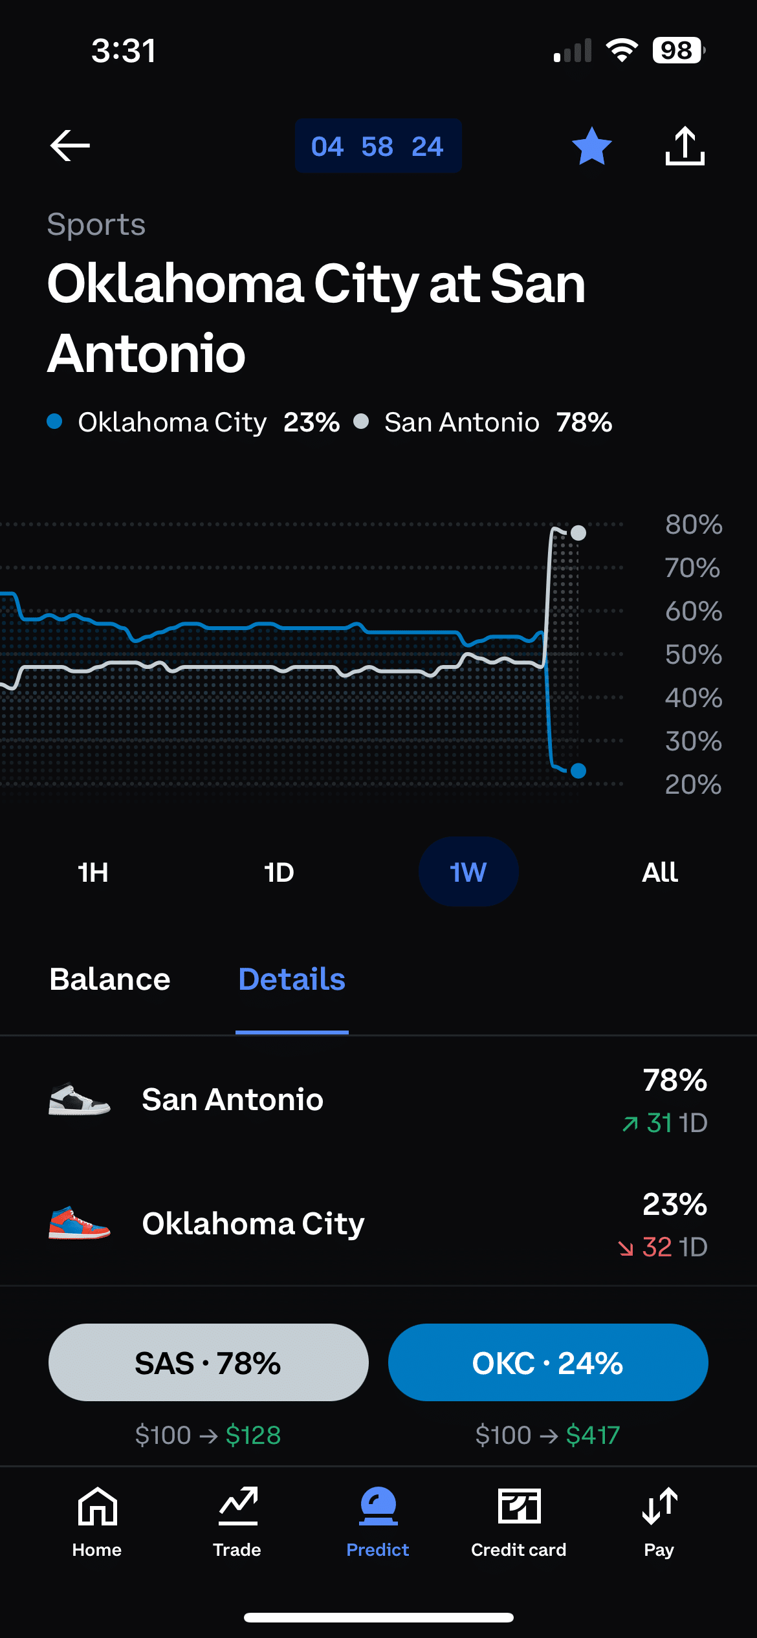Tap the back arrow icon
757x1638 pixels.
(70, 146)
